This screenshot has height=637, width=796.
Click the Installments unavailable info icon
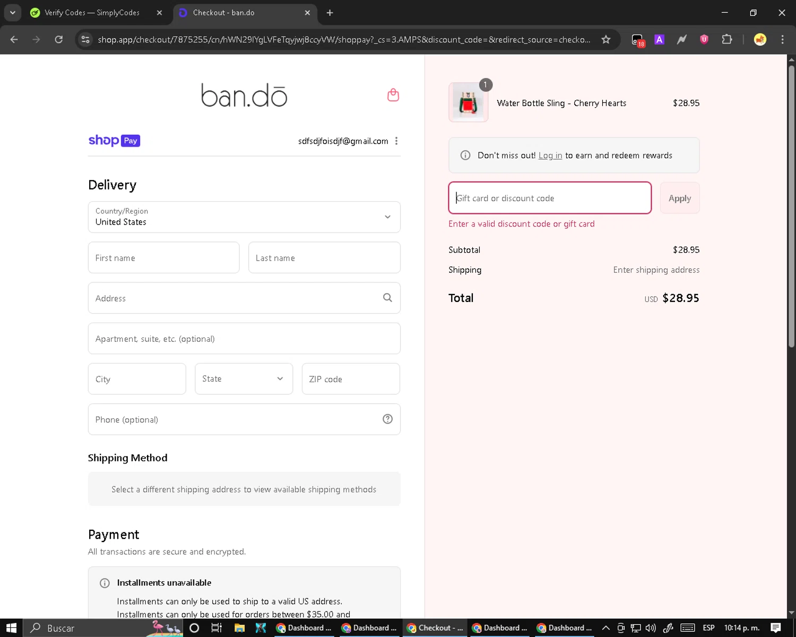point(105,583)
